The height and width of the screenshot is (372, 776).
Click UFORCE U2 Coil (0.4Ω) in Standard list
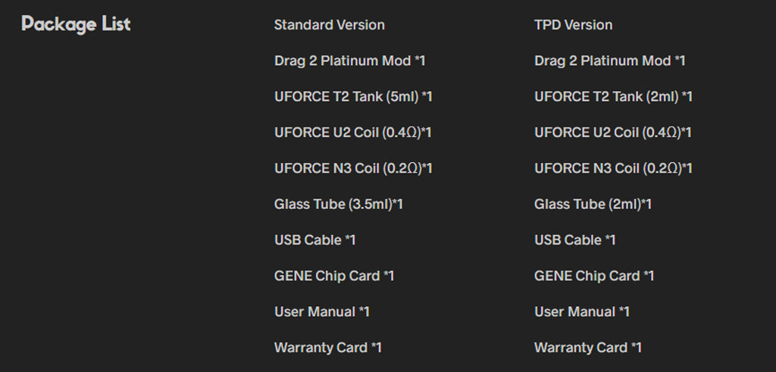353,133
